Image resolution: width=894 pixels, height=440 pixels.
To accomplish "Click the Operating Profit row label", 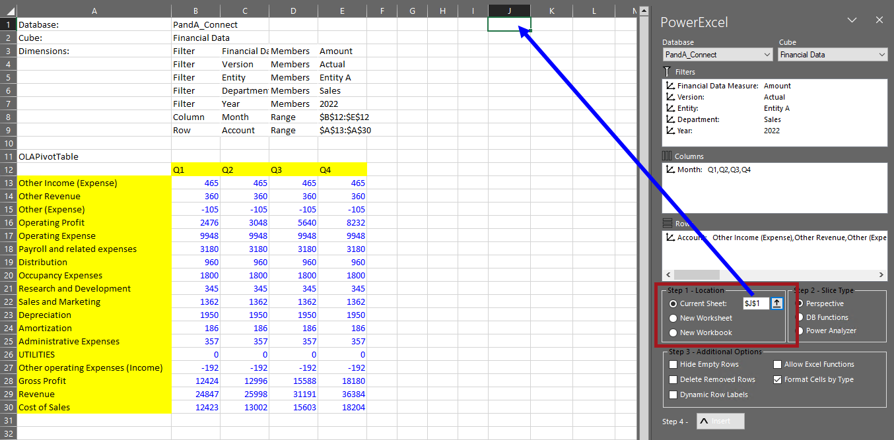I will click(94, 222).
